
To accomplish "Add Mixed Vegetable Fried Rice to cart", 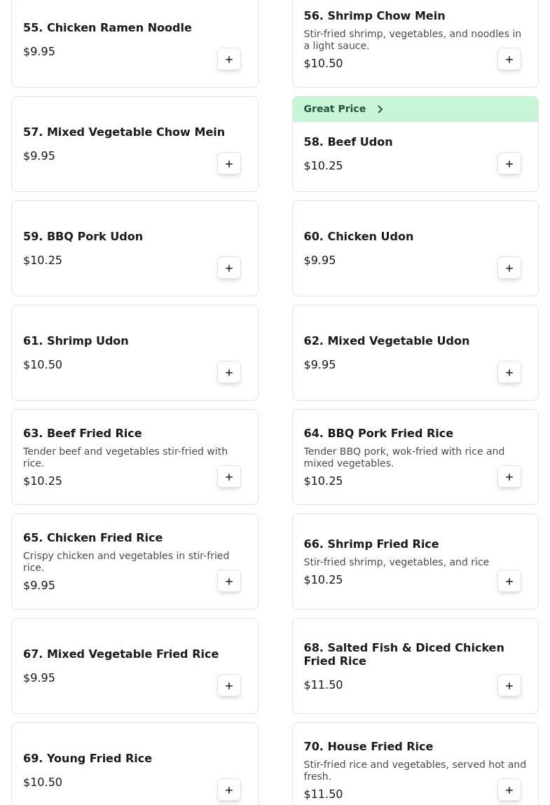I will [229, 686].
